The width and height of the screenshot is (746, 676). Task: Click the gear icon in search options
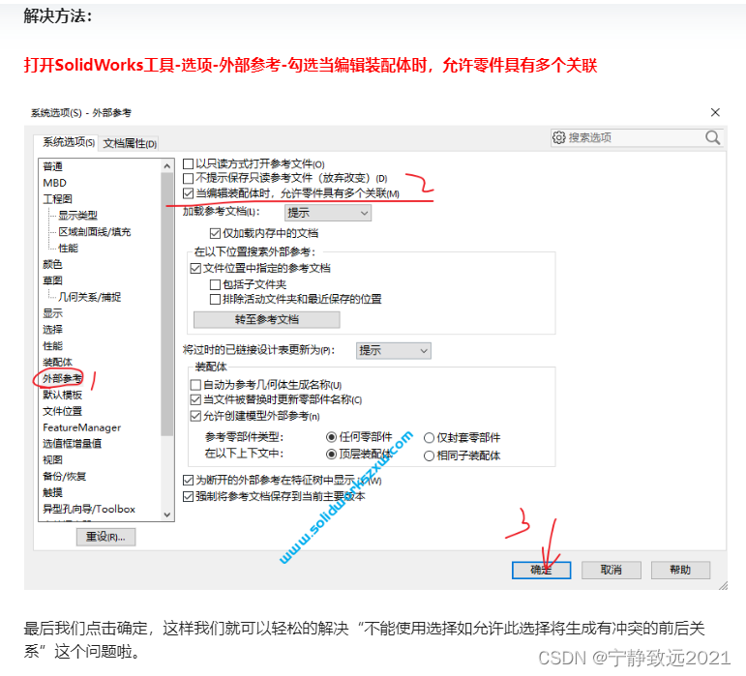click(x=558, y=138)
